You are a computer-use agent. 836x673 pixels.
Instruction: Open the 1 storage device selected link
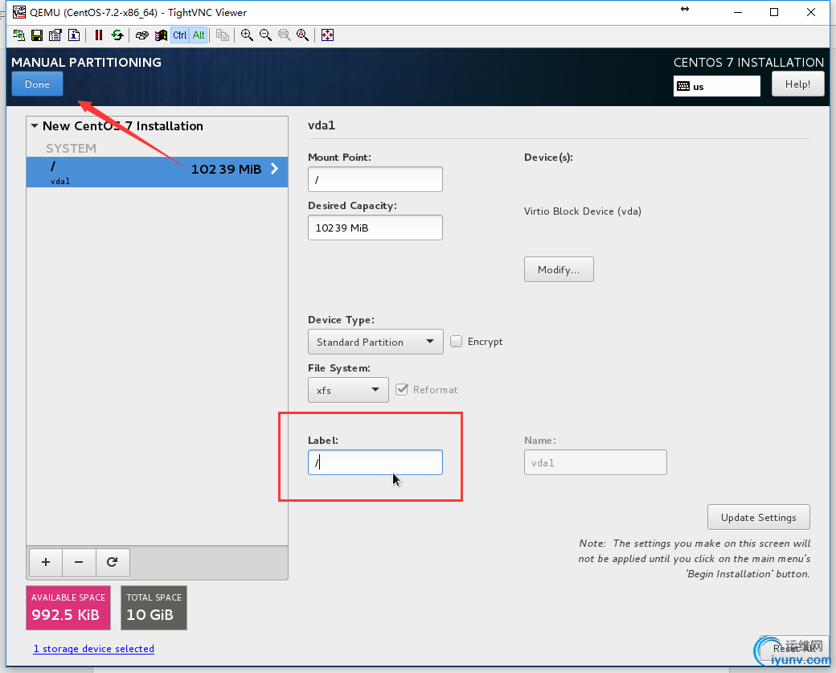[x=94, y=649]
